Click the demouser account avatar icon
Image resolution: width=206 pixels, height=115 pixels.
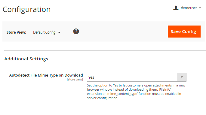176,8
